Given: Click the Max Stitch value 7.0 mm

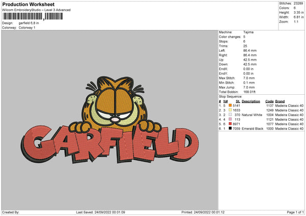Looking at the screenshot, I should click(249, 78).
